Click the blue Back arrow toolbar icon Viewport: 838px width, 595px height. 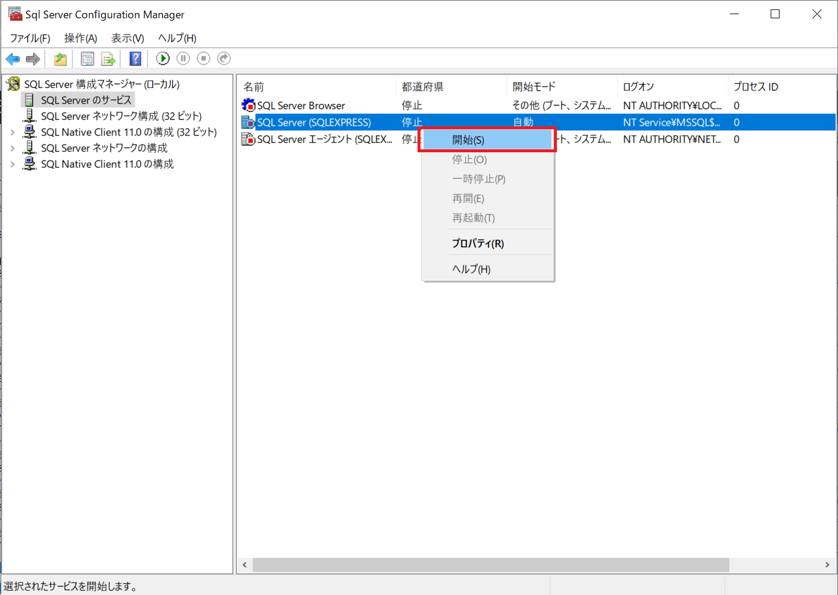click(x=12, y=59)
